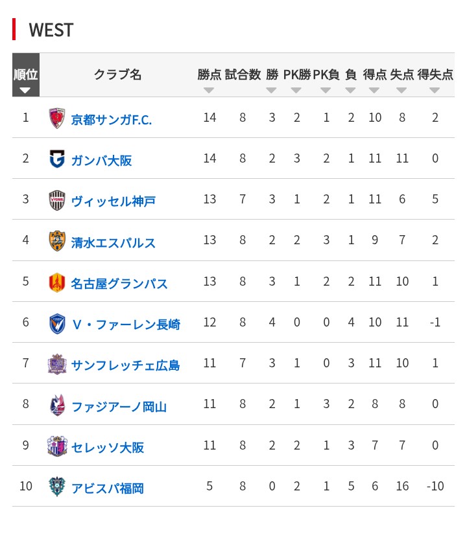Image resolution: width=467 pixels, height=539 pixels.
Task: Sort by 順位 rank column header
Action: [x=25, y=76]
